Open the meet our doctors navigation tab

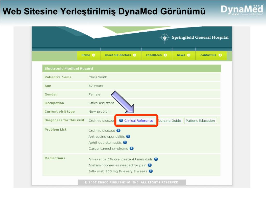121,55
